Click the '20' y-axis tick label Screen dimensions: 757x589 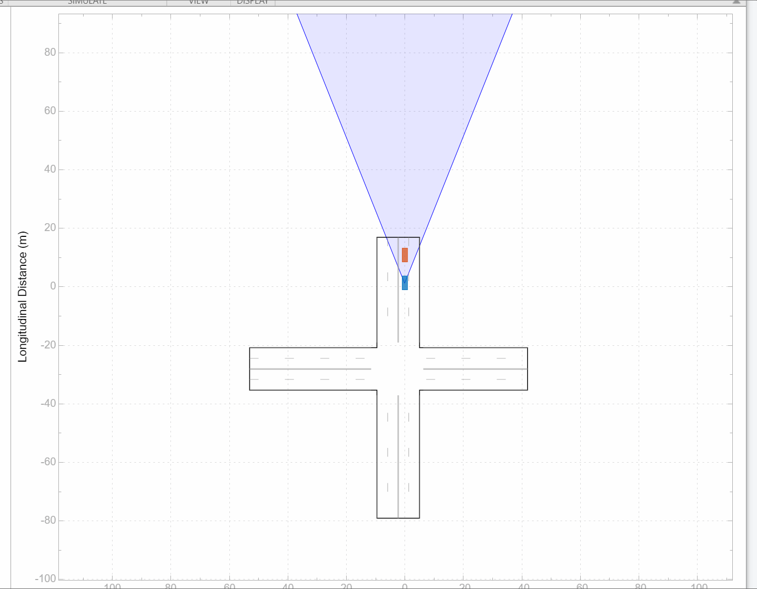pyautogui.click(x=50, y=228)
